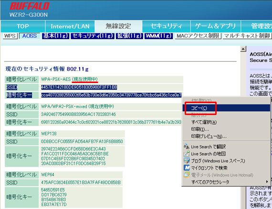
Task: Click the Microsoft search accelerator icon
Action: pyautogui.click(x=187, y=167)
